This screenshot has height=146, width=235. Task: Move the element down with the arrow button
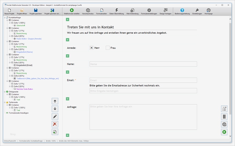(x=55, y=109)
